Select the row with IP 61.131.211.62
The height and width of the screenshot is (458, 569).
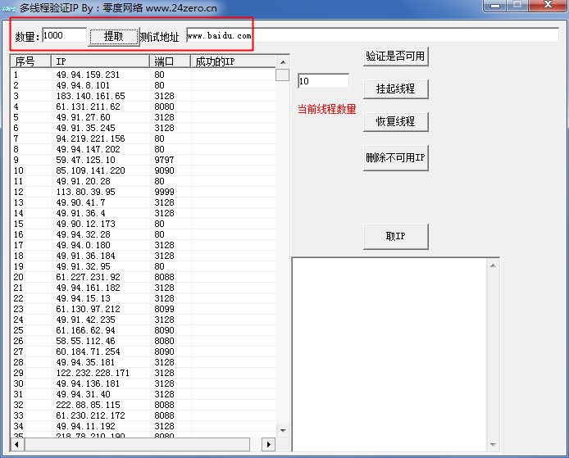[x=143, y=107]
